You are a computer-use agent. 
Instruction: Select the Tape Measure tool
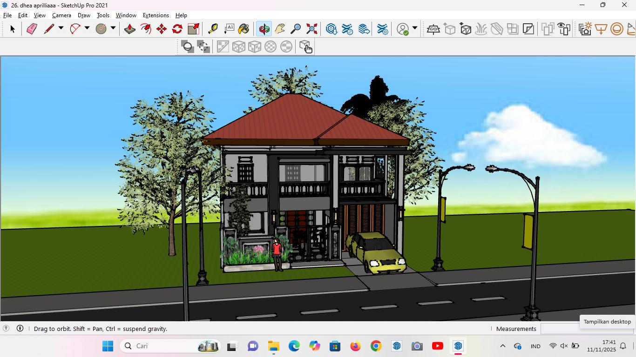click(x=213, y=29)
